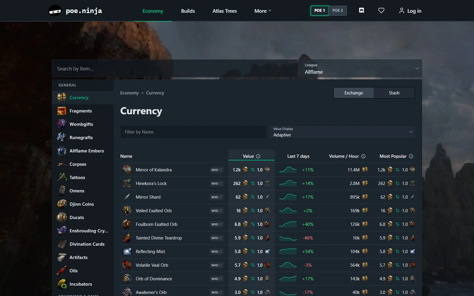Click the Omens sidebar icon
The image size is (474, 296).
62,191
